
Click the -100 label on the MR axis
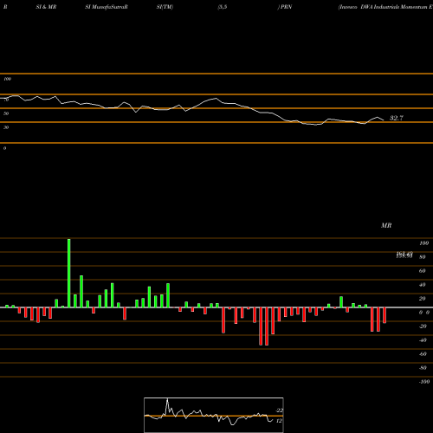click(x=424, y=382)
